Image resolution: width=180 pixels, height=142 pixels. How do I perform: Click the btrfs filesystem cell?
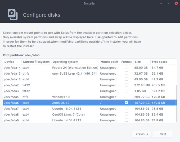26,74
